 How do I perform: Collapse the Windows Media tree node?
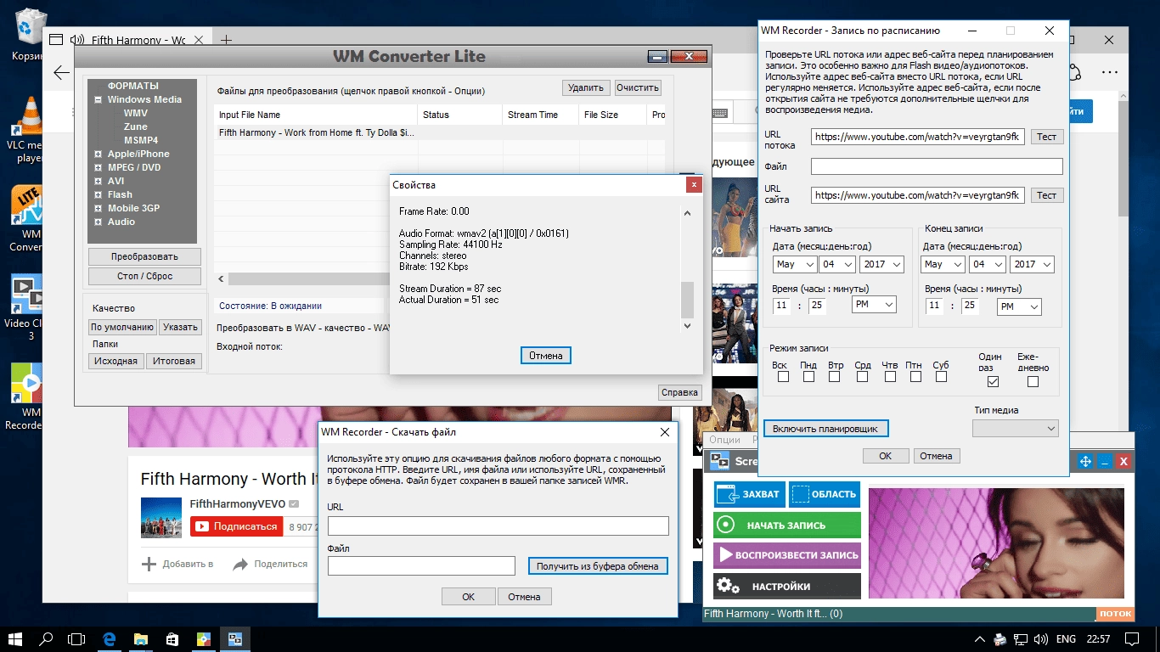coord(99,99)
